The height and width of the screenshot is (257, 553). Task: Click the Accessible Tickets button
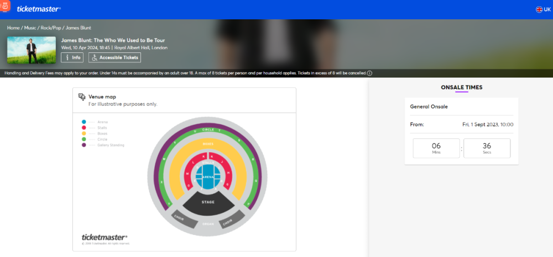[x=114, y=58]
